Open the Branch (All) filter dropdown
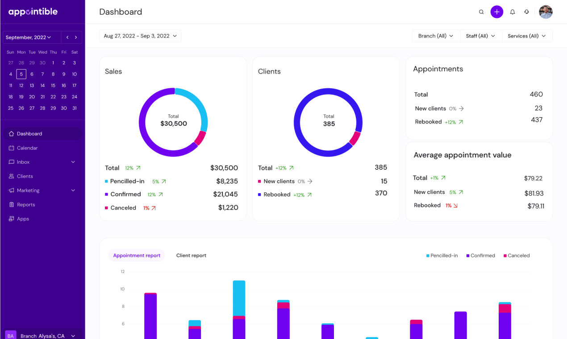The height and width of the screenshot is (339, 567). tap(436, 36)
